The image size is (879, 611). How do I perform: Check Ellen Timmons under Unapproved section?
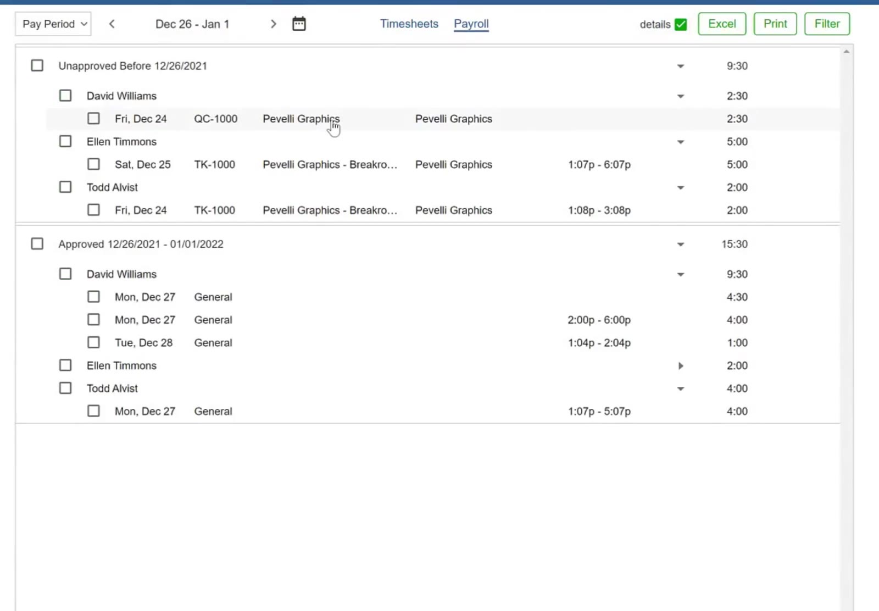(x=65, y=141)
